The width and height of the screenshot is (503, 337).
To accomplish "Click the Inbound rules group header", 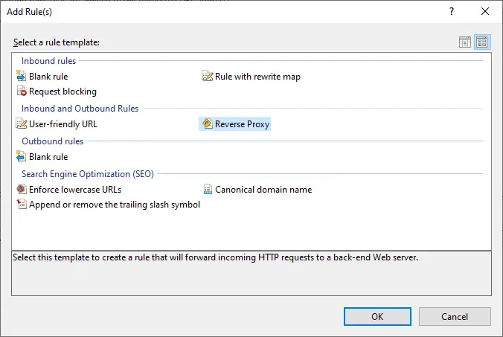I will [48, 61].
